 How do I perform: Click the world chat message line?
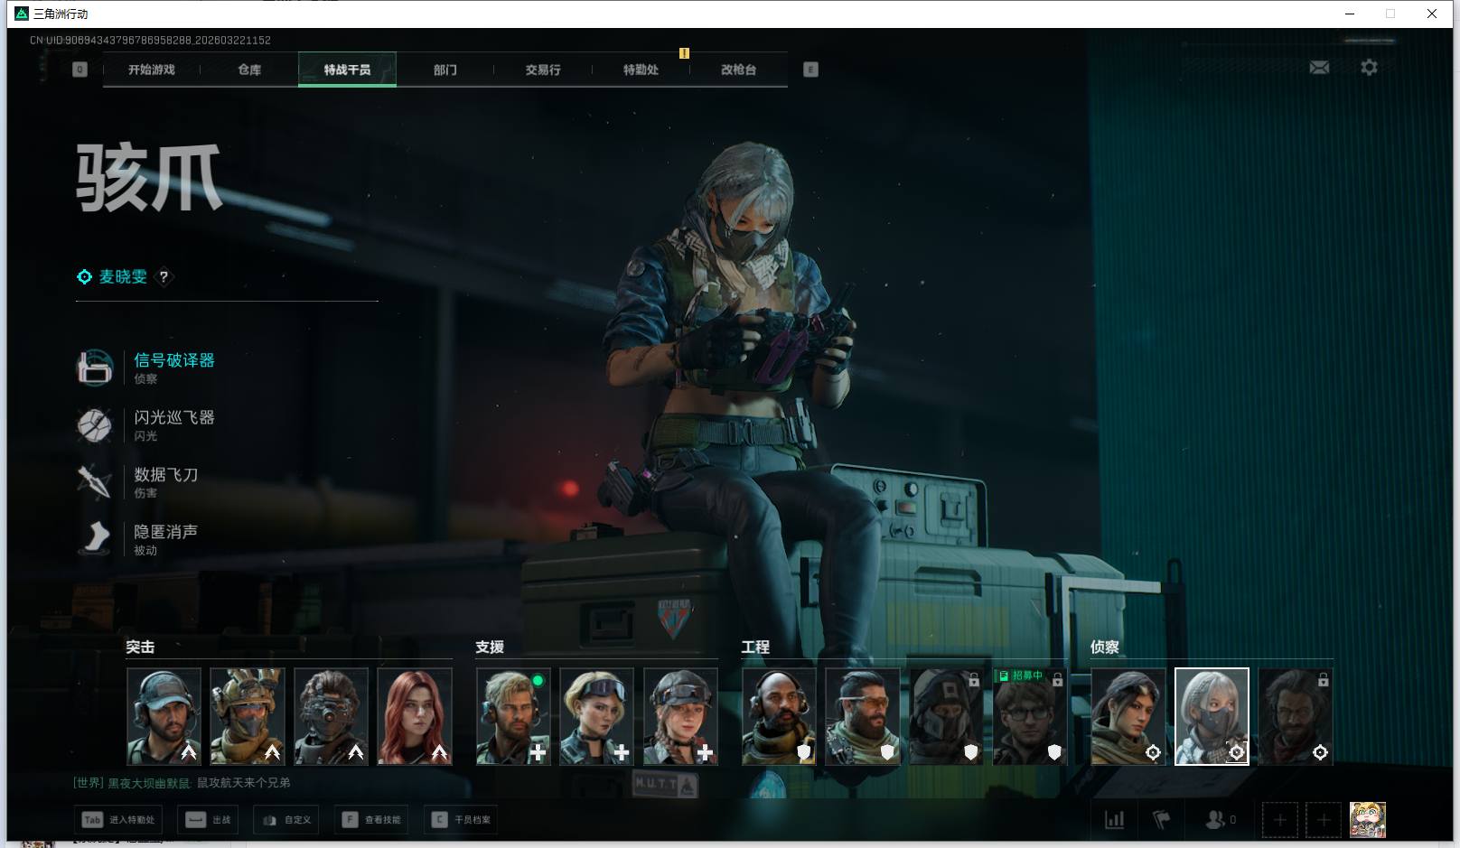click(x=182, y=783)
